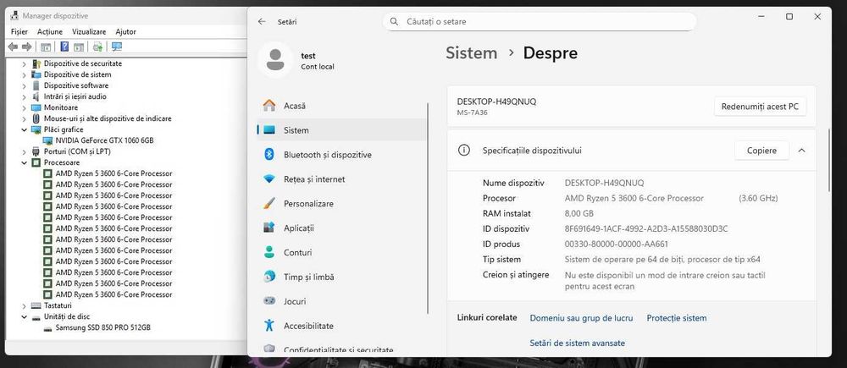This screenshot has width=847, height=368.
Task: Click the search magnifier icon in Settings
Action: (395, 21)
